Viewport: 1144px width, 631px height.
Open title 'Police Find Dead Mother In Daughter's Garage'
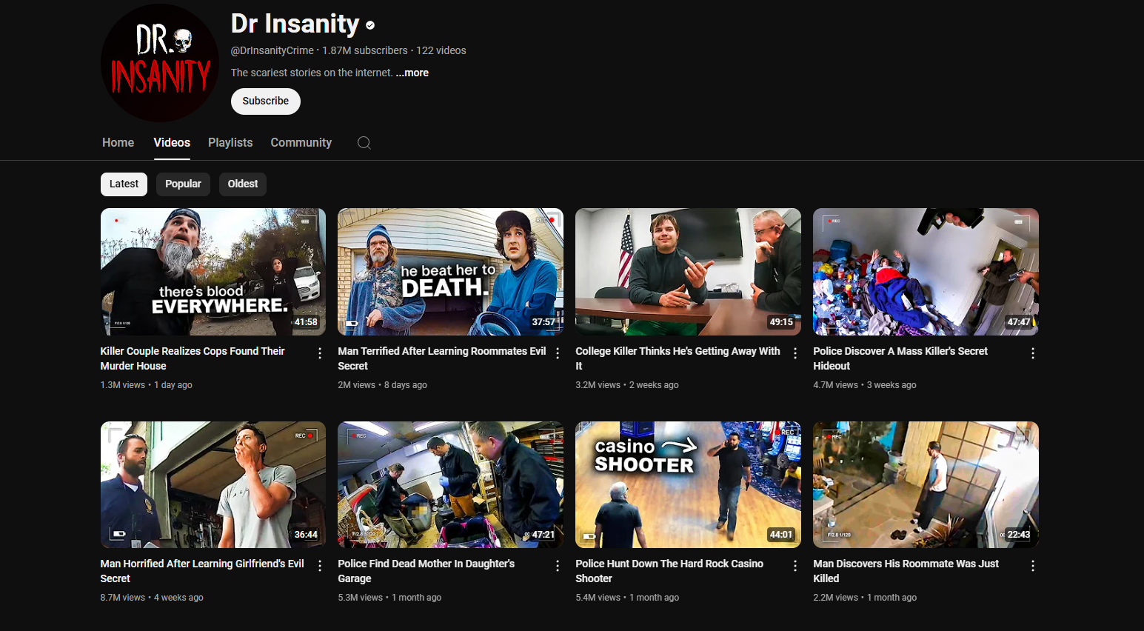(427, 571)
